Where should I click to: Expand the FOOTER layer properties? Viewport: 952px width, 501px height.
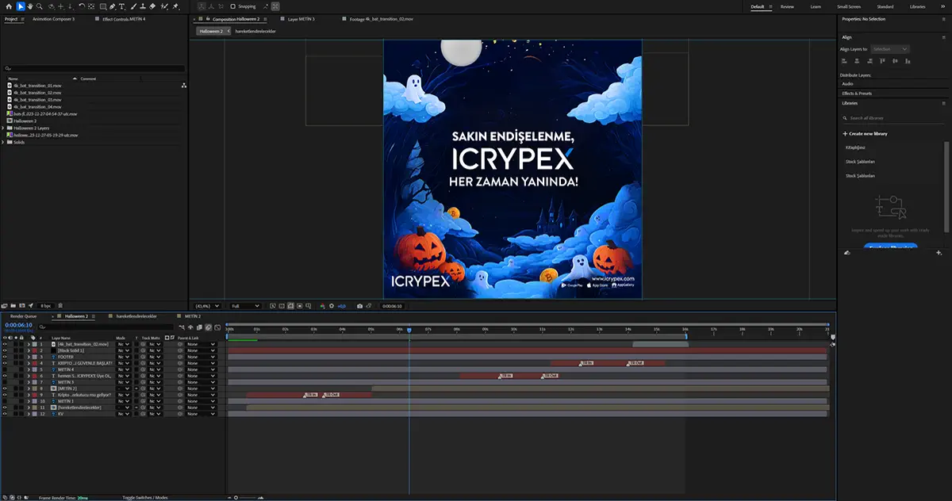[29, 357]
